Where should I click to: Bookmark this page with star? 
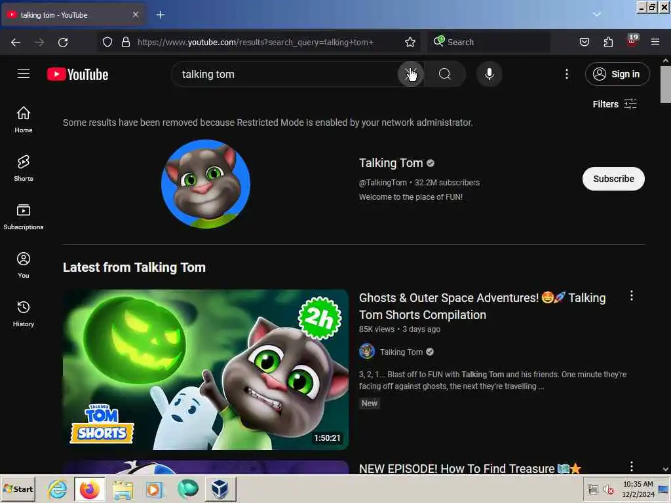coord(410,42)
